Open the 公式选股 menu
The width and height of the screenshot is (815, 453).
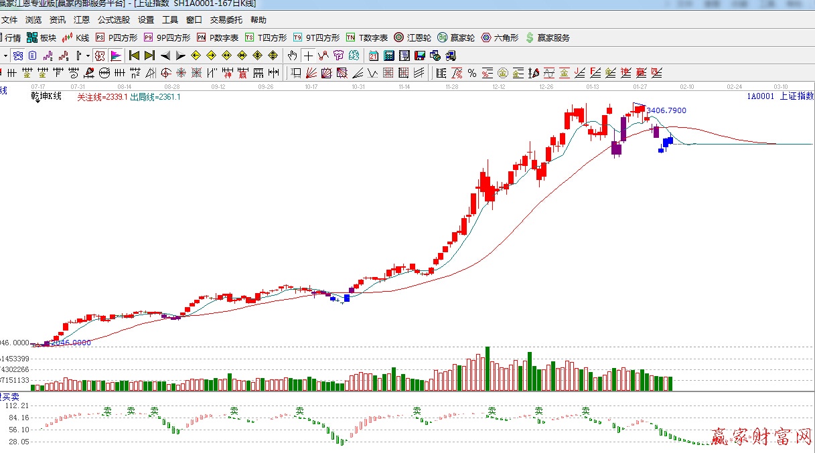tap(114, 20)
